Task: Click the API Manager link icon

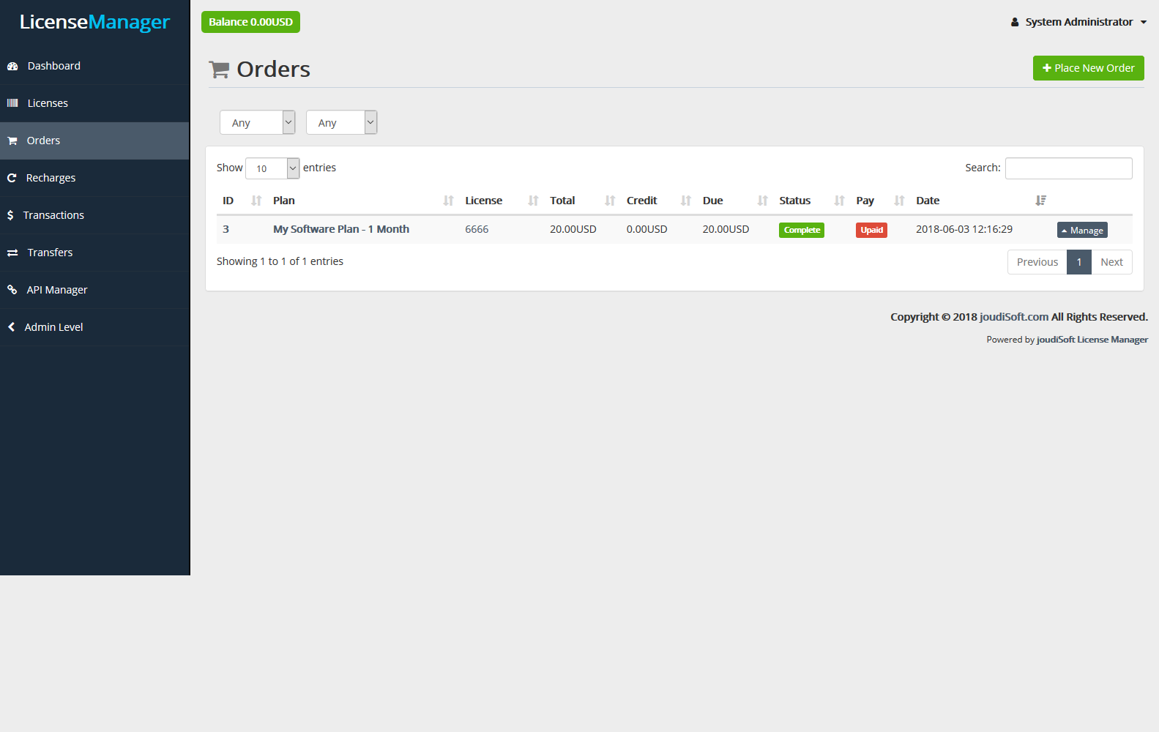Action: tap(12, 290)
